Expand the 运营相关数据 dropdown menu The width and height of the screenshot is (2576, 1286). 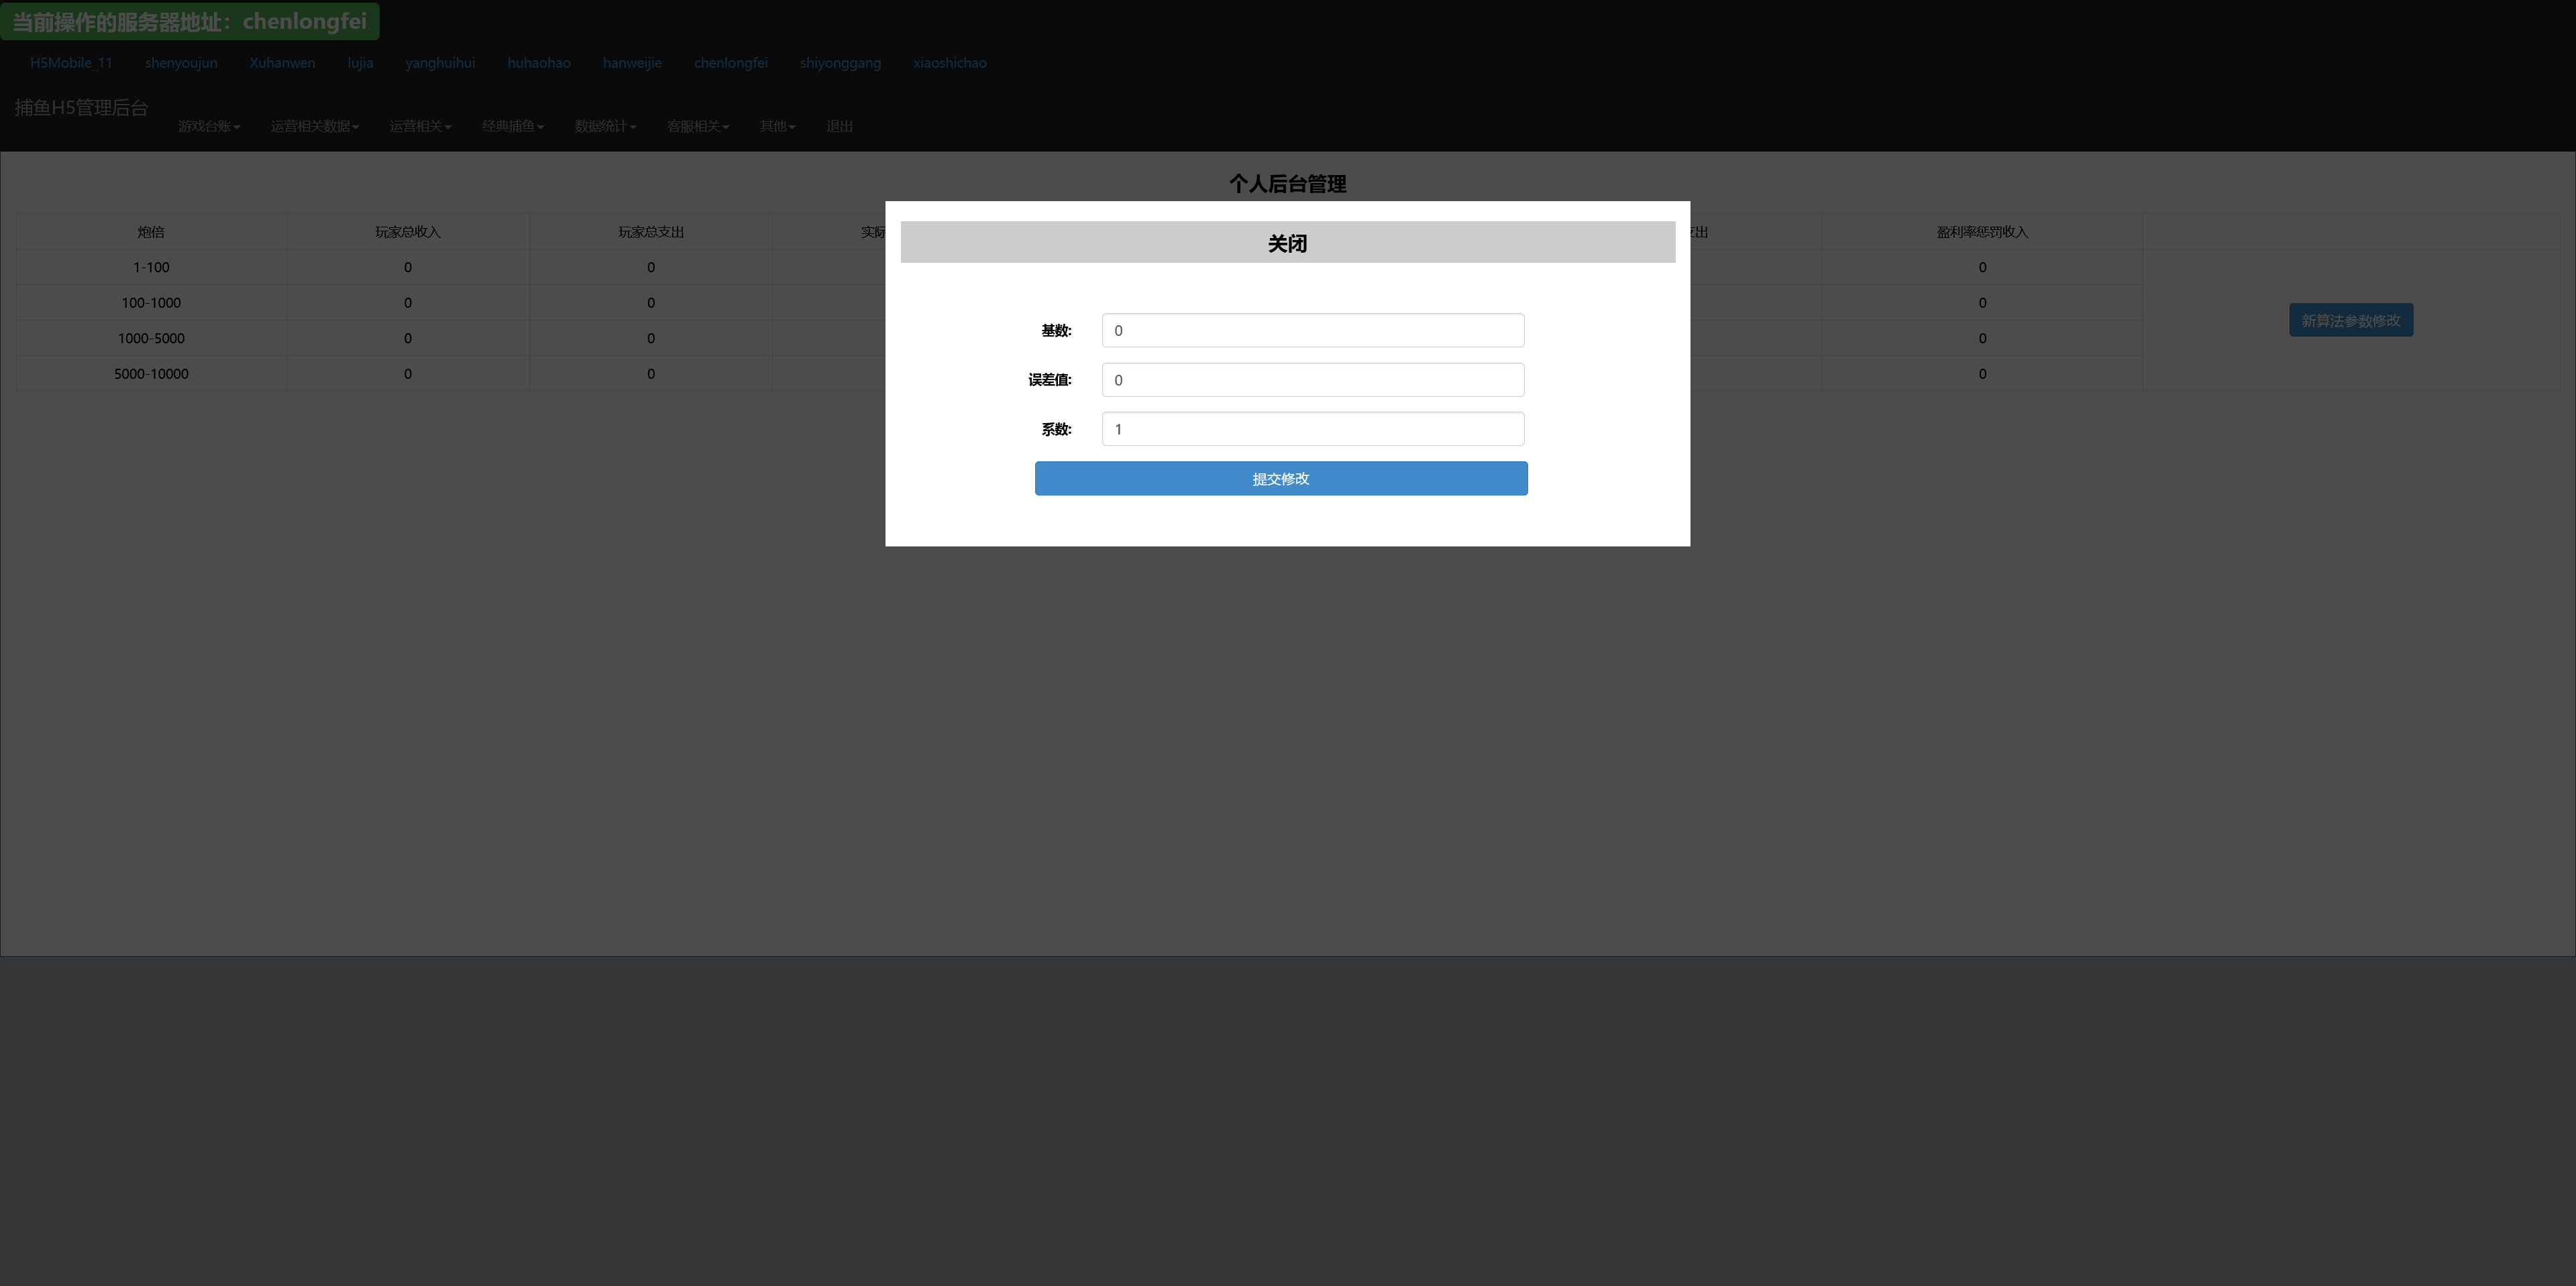[x=314, y=126]
